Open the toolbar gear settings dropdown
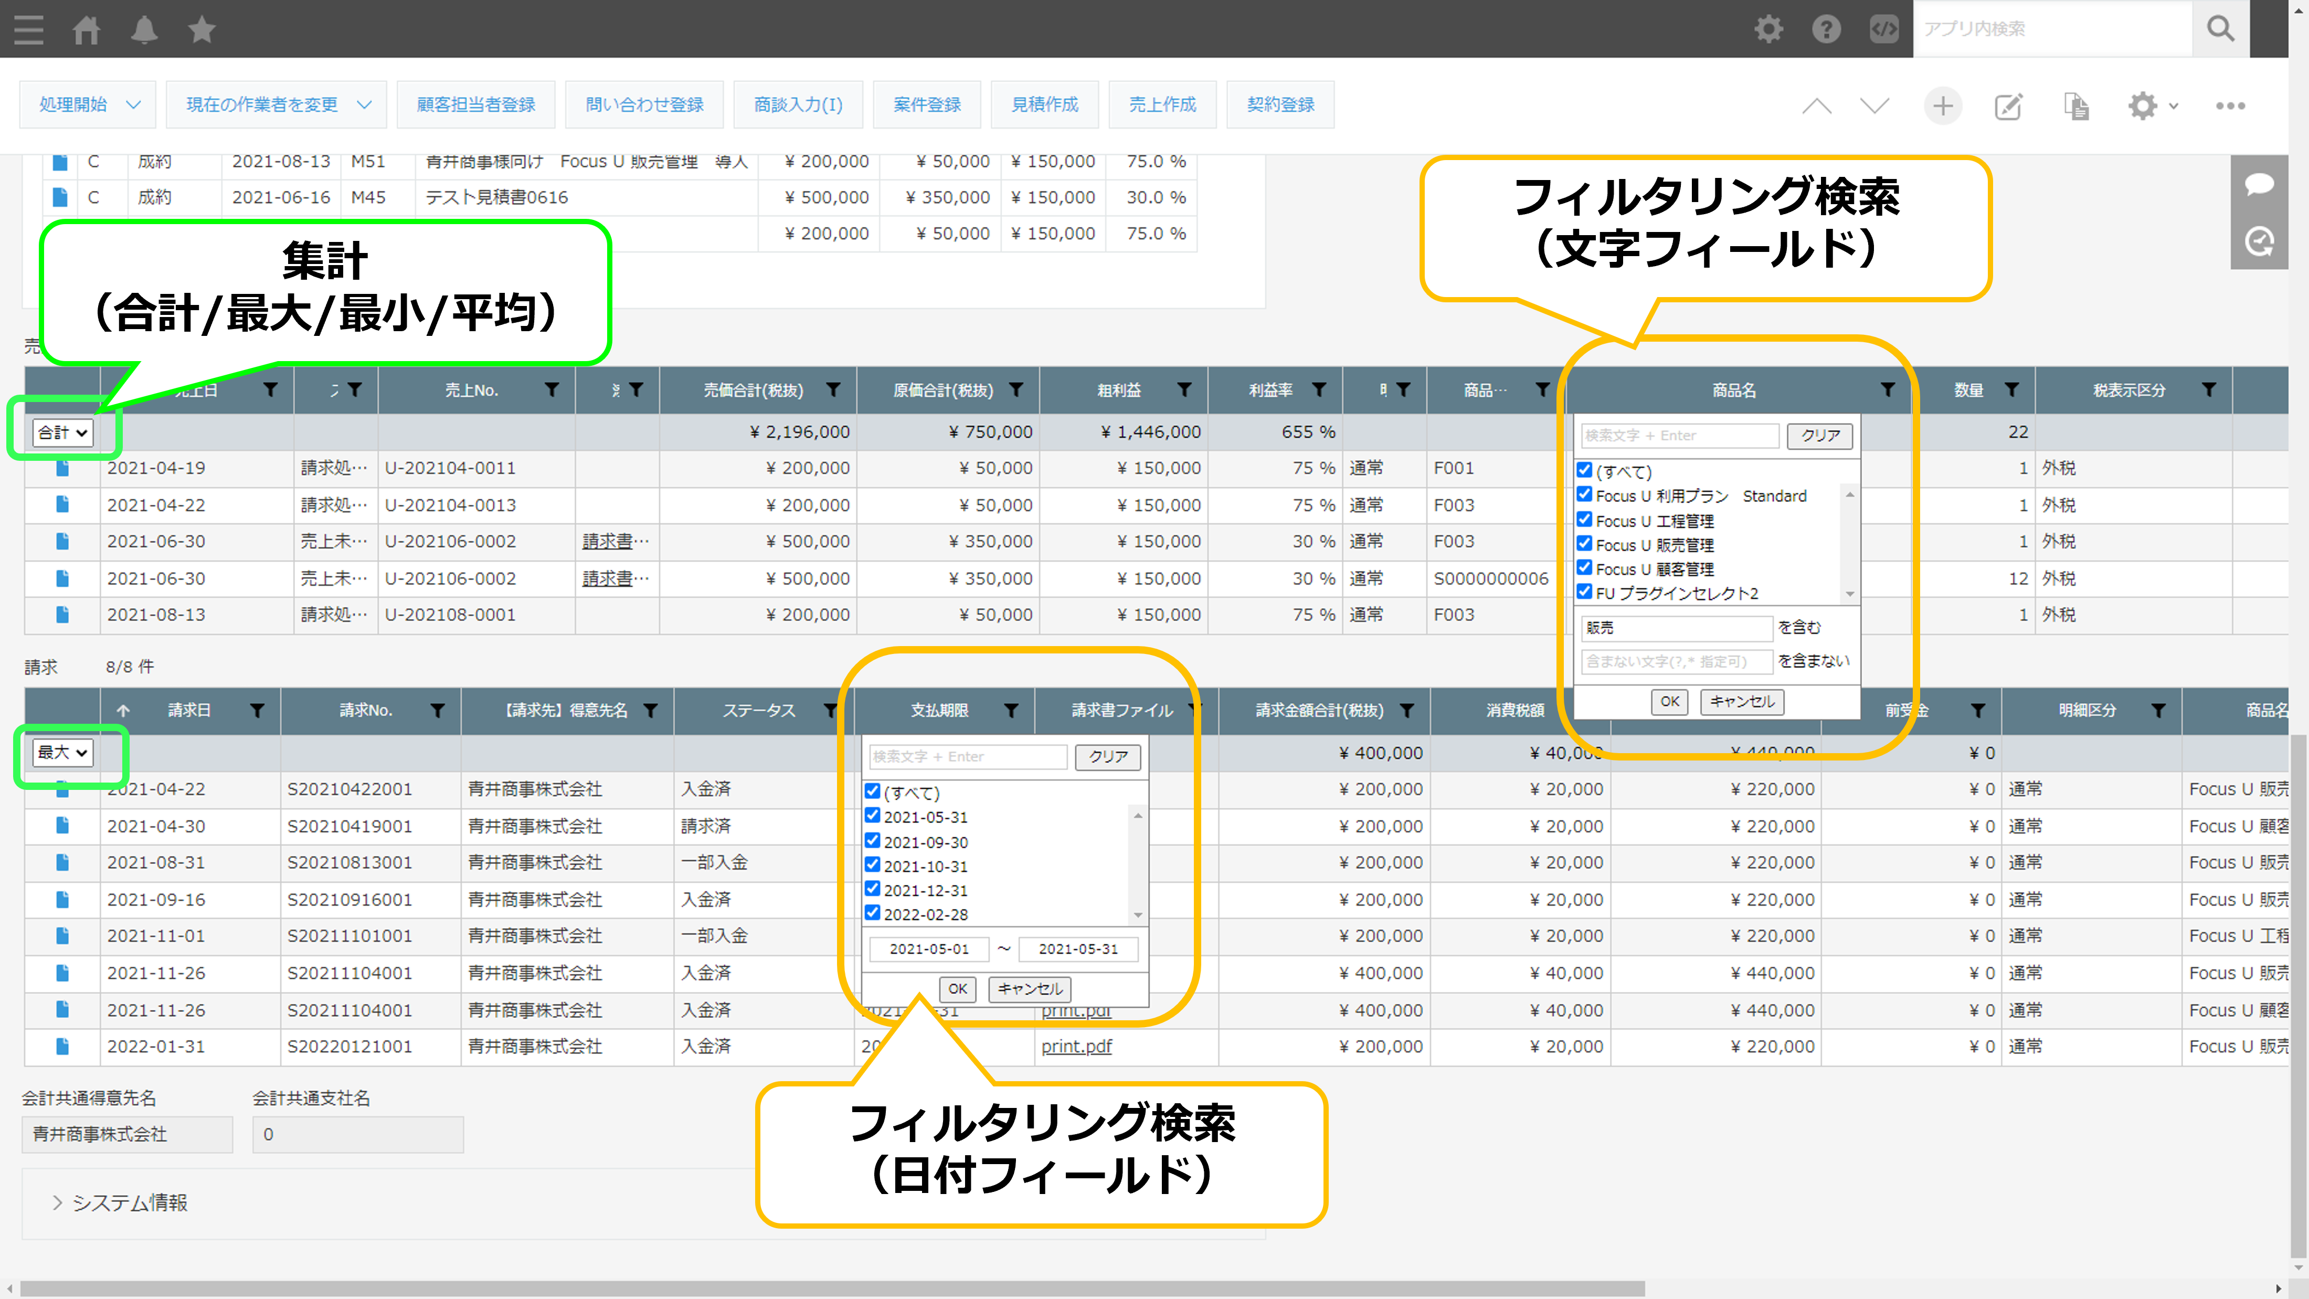Viewport: 2309px width, 1299px height. tap(2152, 106)
